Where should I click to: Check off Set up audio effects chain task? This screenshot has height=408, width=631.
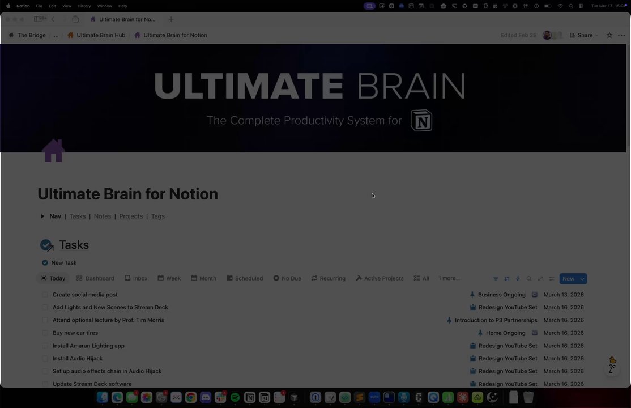click(45, 371)
